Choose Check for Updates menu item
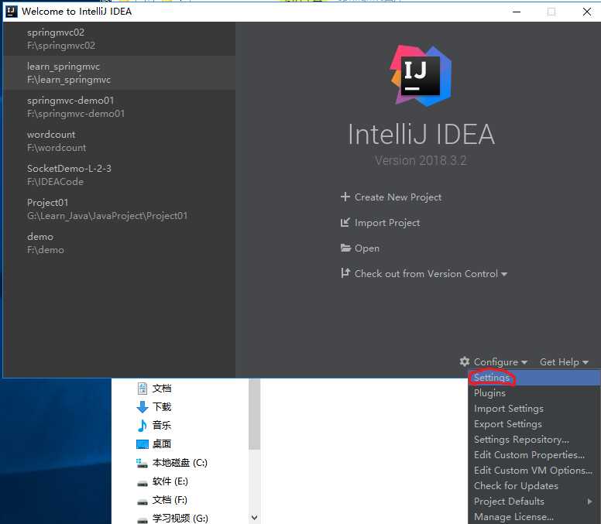 534,485
